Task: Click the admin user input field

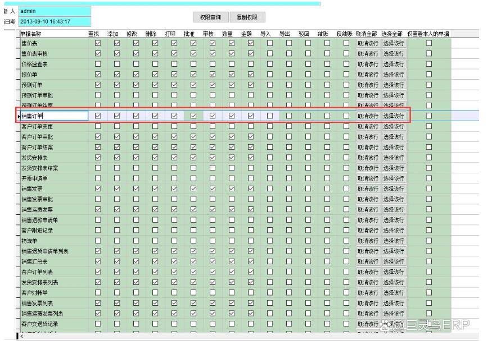Action: point(54,11)
